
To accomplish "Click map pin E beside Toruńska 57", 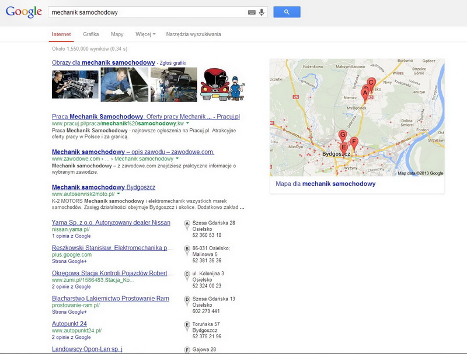I will (x=187, y=327).
